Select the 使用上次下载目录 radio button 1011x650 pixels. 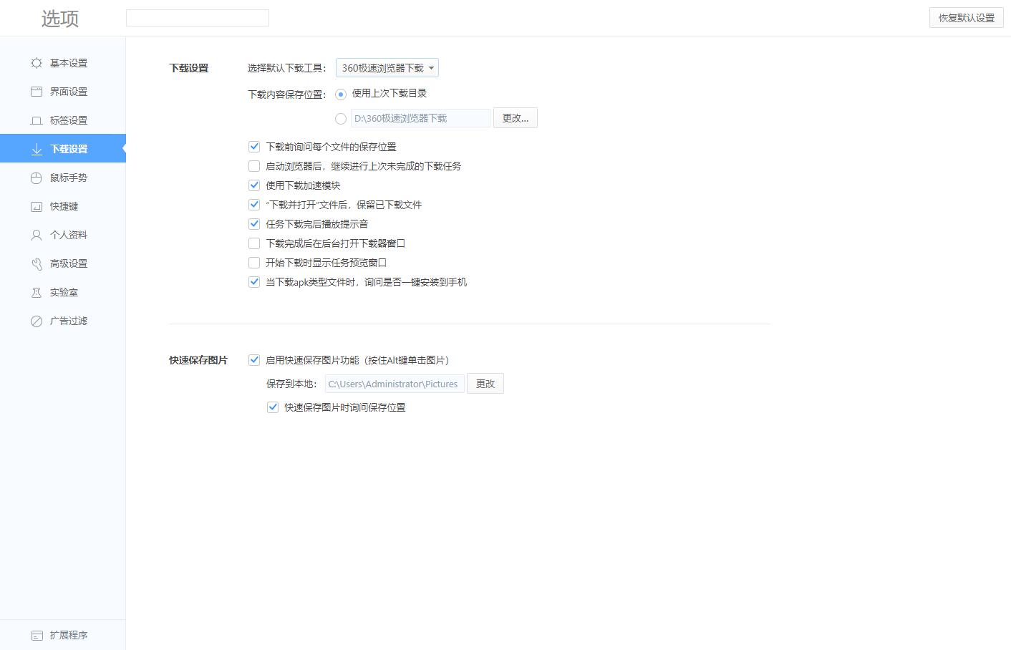pos(341,93)
